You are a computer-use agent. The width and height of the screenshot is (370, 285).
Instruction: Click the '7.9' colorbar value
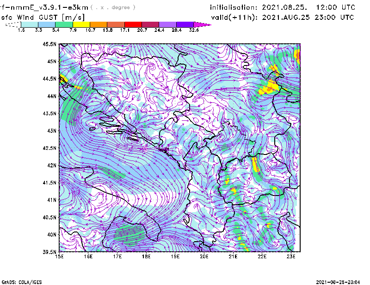point(73,30)
